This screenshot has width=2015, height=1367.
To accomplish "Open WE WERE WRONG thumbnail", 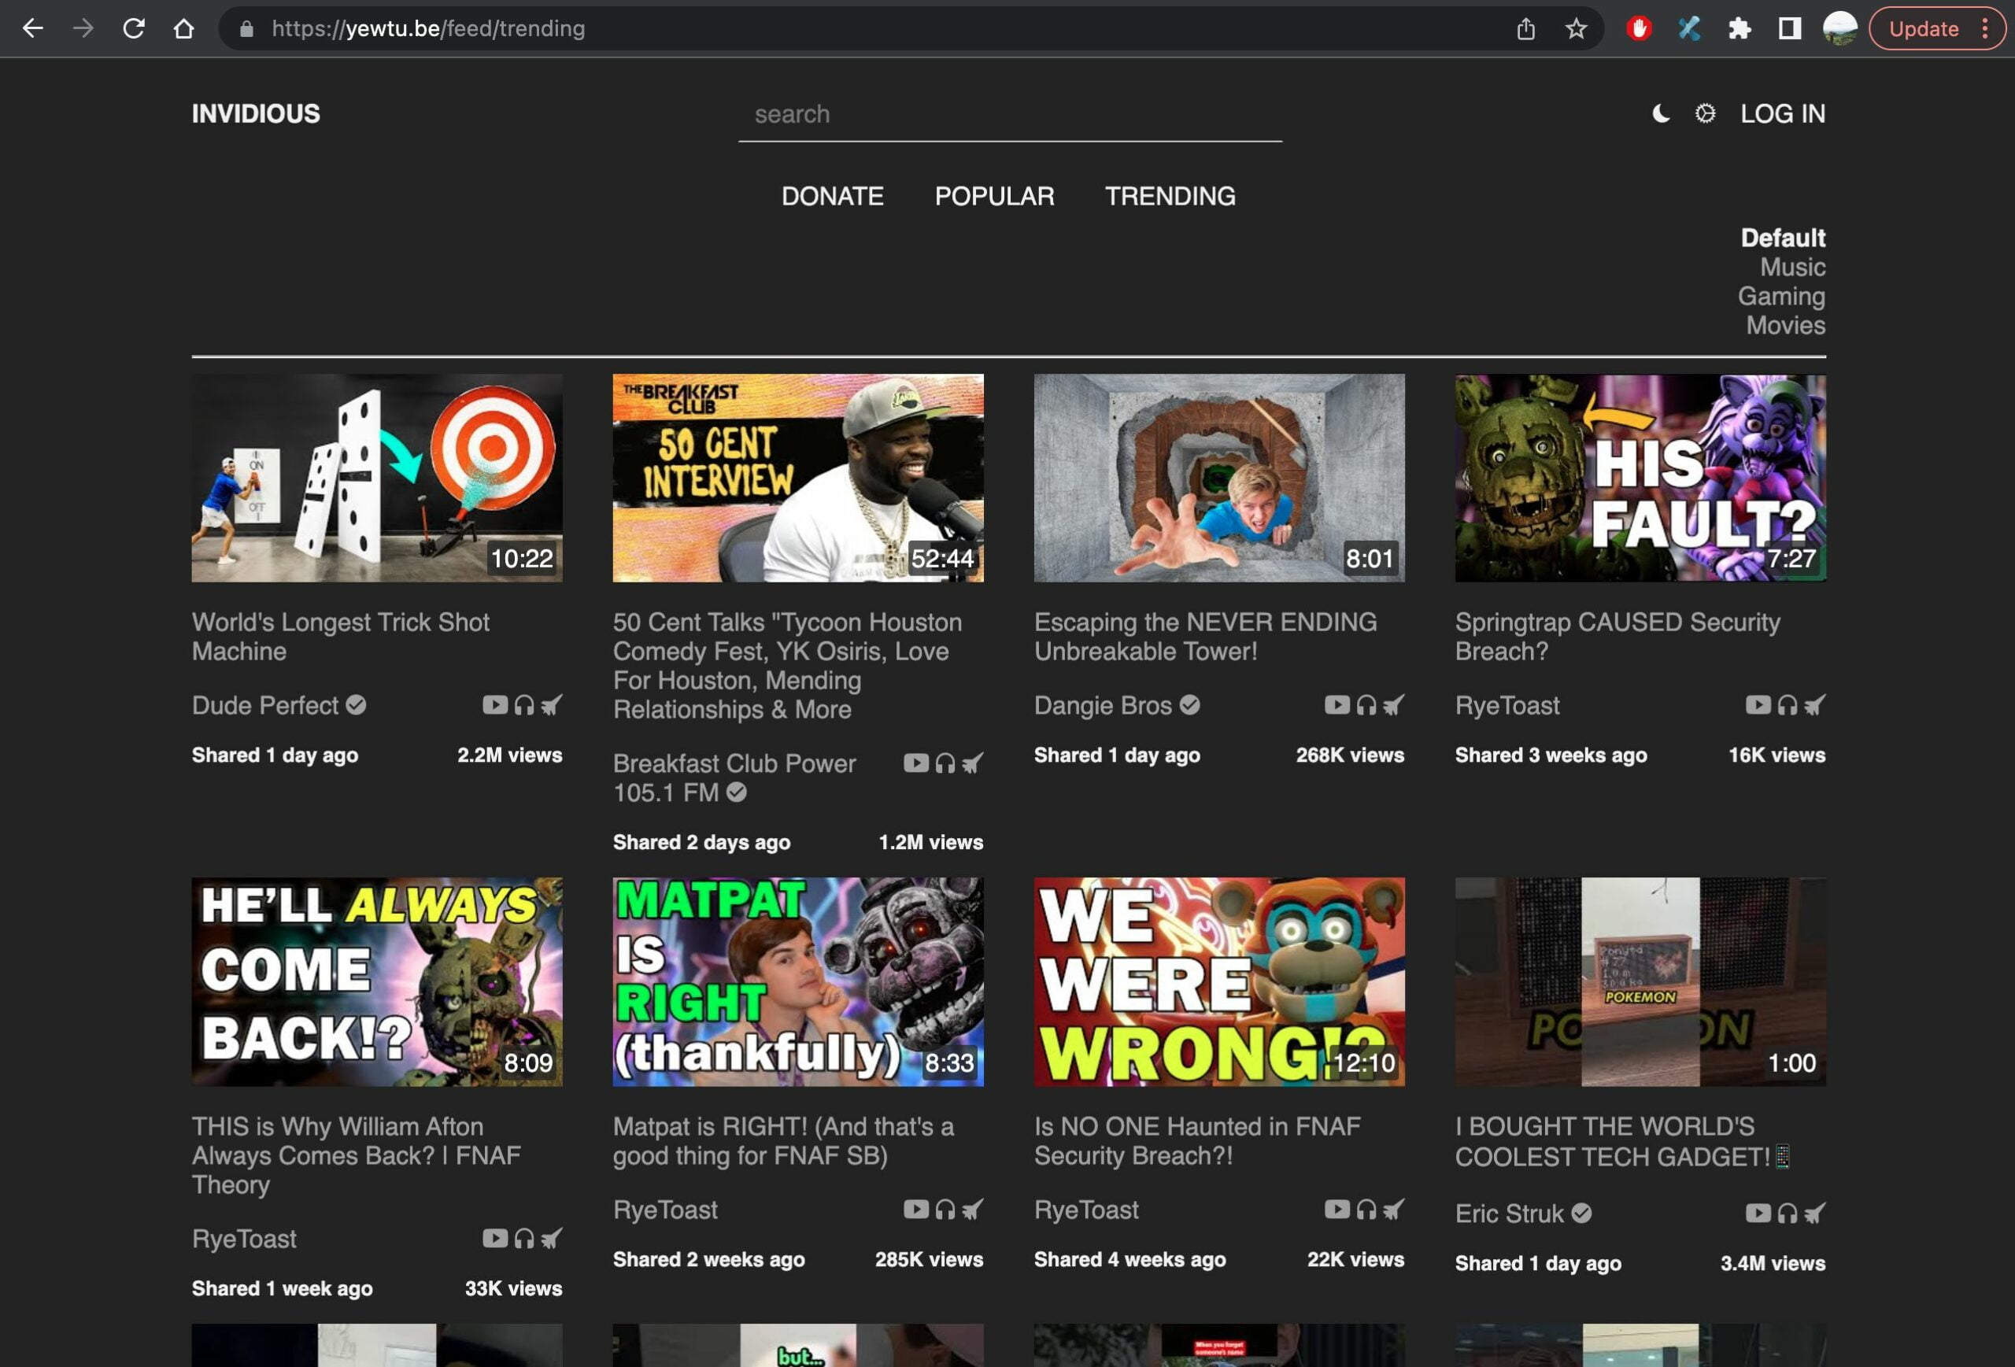I will pos(1219,981).
